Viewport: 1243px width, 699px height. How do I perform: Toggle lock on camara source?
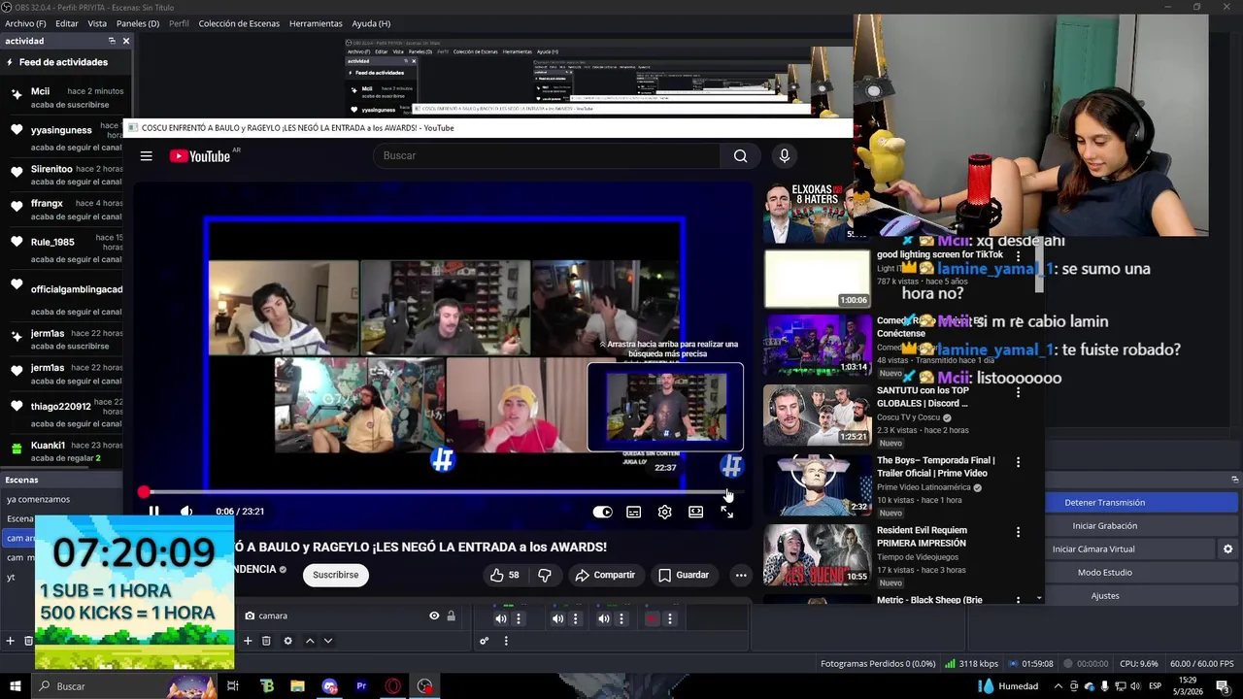click(x=451, y=616)
